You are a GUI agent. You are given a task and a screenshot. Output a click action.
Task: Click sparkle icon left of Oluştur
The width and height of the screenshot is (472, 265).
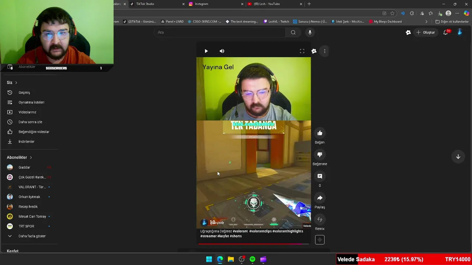[408, 32]
